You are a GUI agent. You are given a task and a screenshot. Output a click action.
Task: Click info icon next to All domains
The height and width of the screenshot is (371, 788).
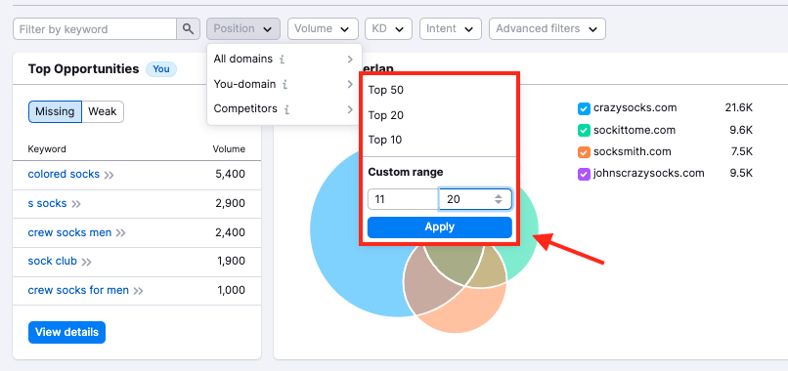(282, 60)
